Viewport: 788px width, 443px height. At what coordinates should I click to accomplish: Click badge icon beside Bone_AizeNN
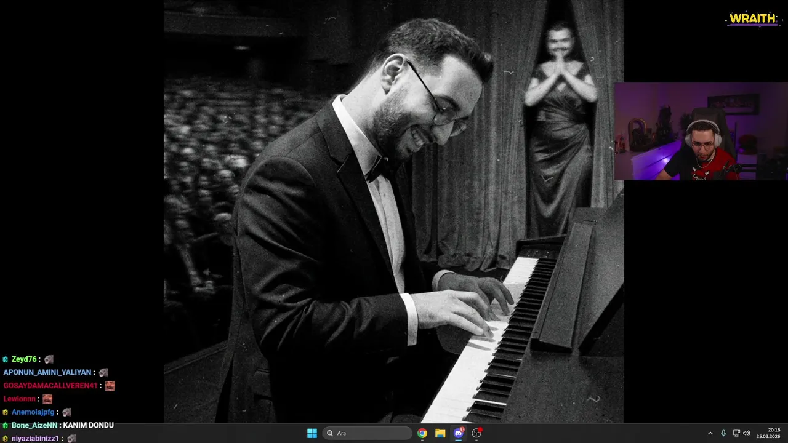pyautogui.click(x=6, y=425)
